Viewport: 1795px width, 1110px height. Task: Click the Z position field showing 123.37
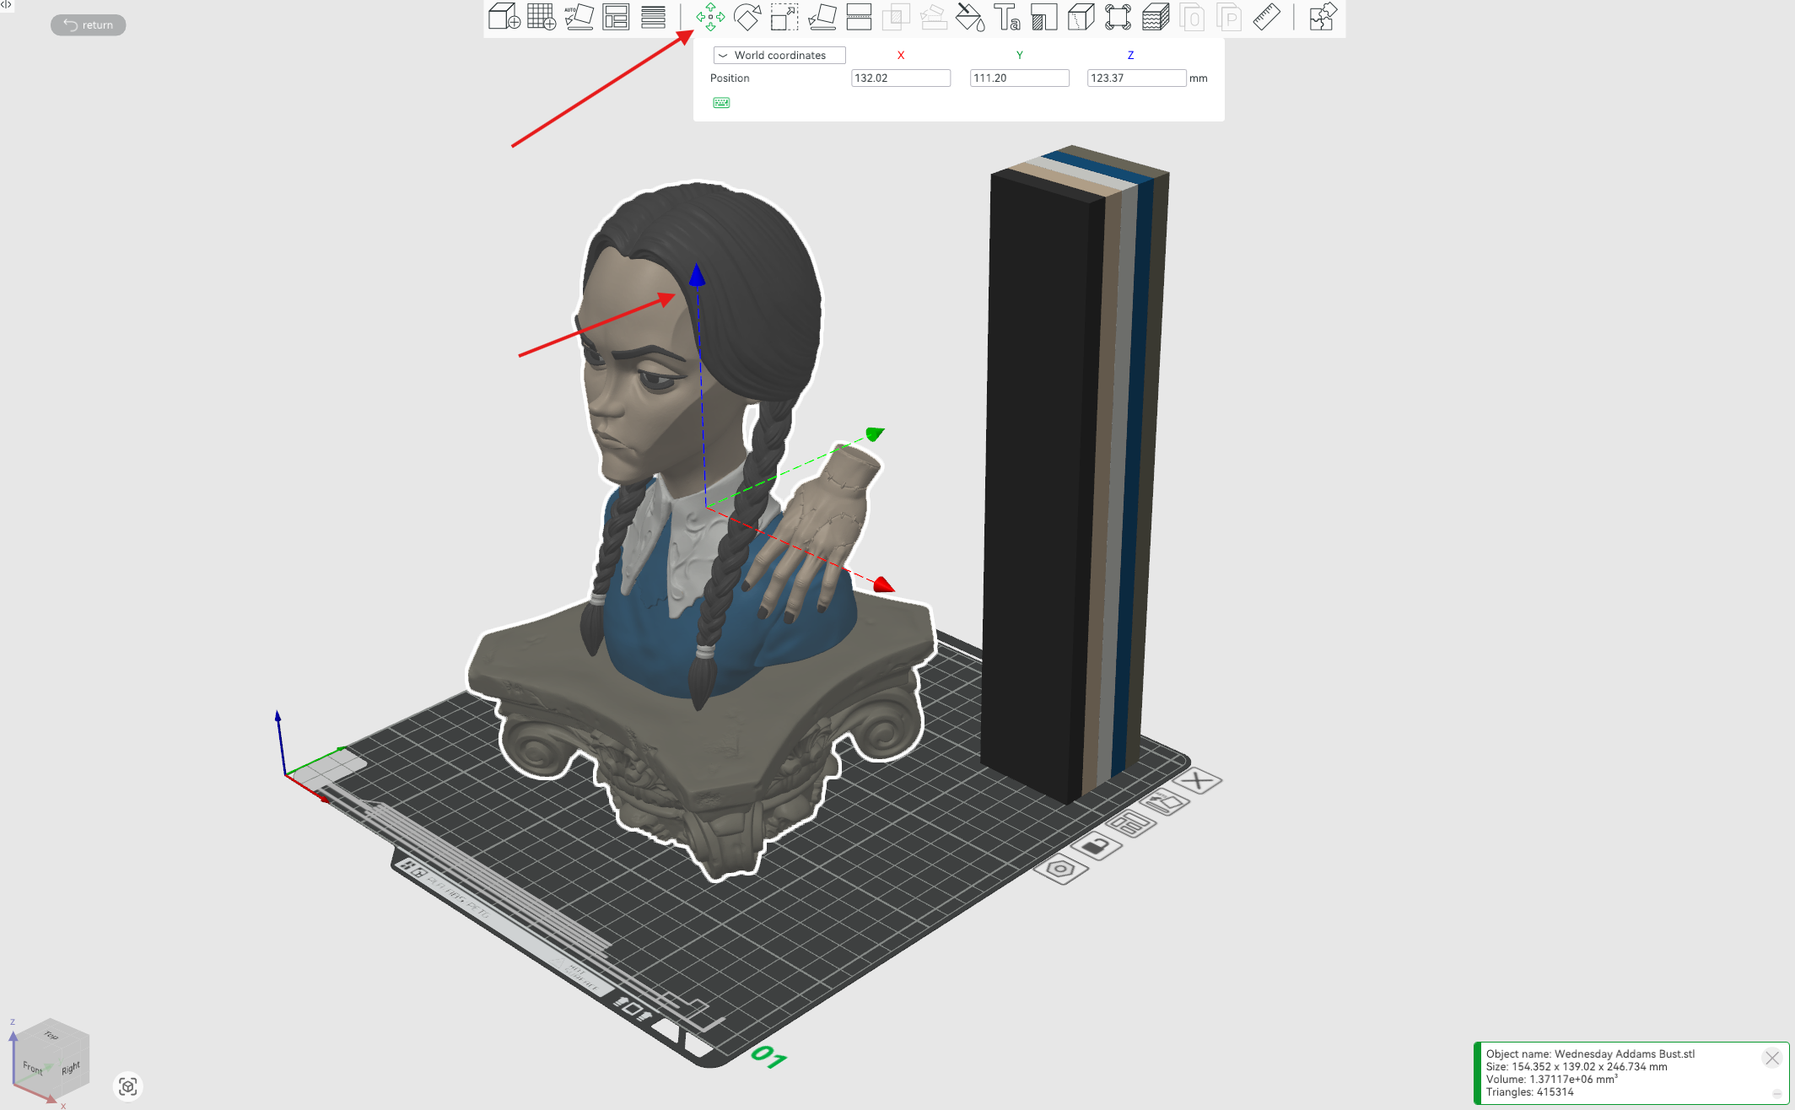[x=1136, y=78]
